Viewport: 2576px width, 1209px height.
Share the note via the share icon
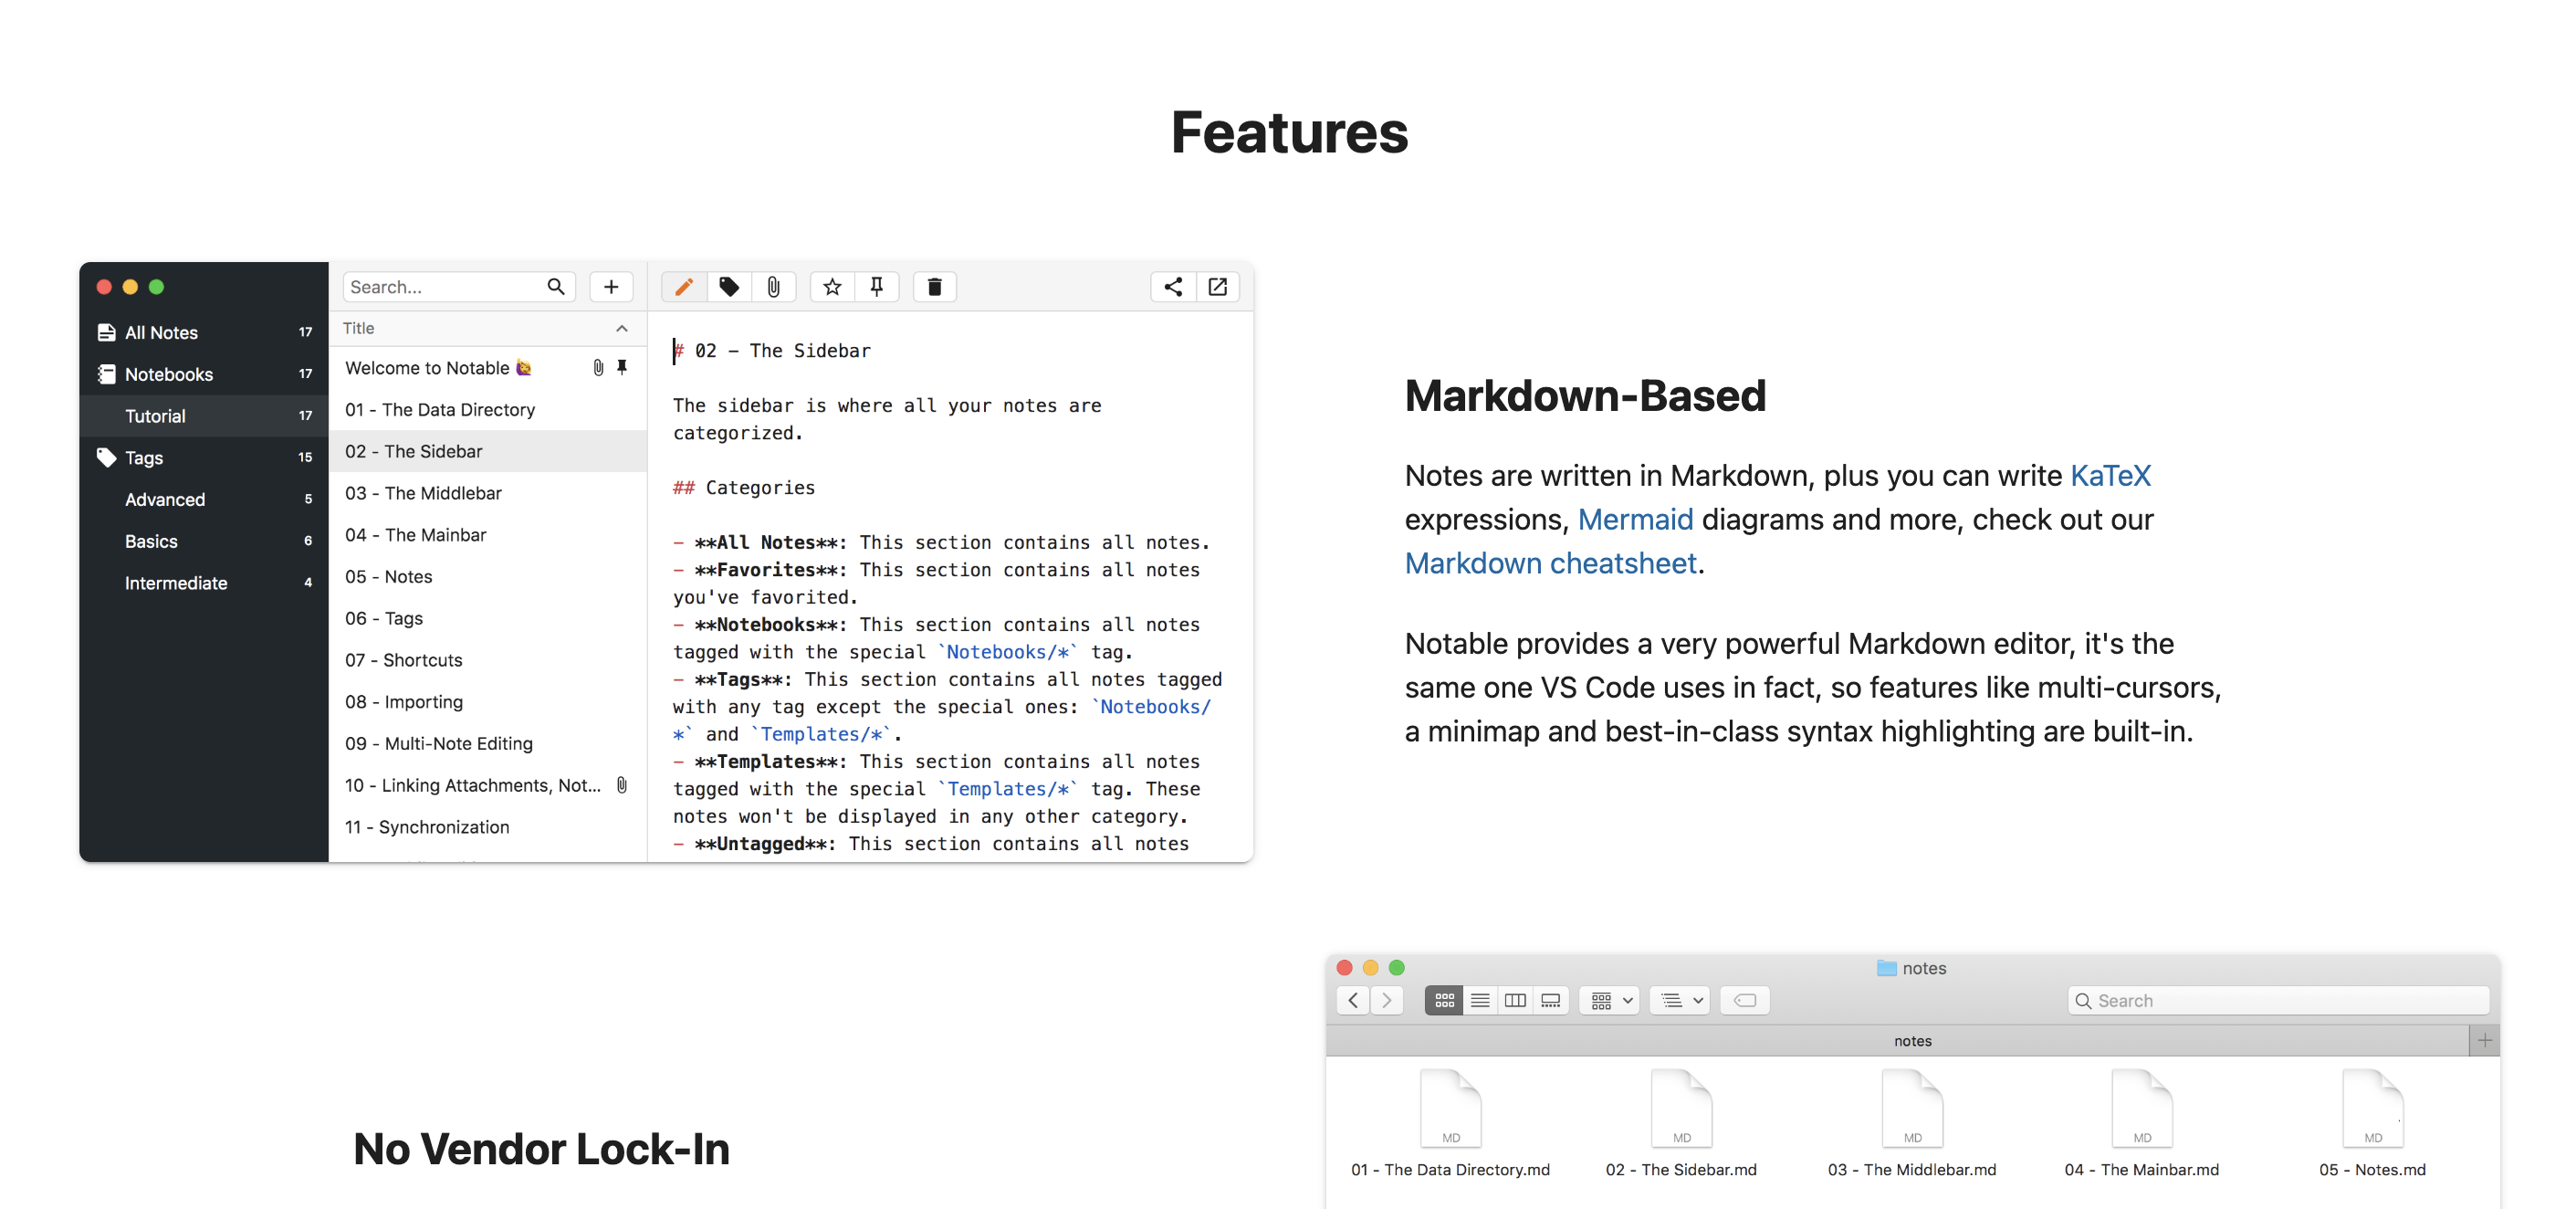point(1172,287)
